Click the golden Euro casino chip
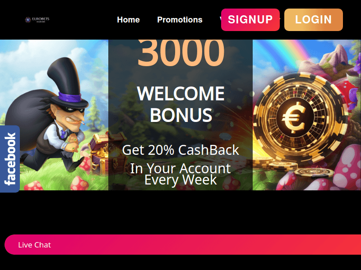Image resolution: width=361 pixels, height=270 pixels. [301, 117]
